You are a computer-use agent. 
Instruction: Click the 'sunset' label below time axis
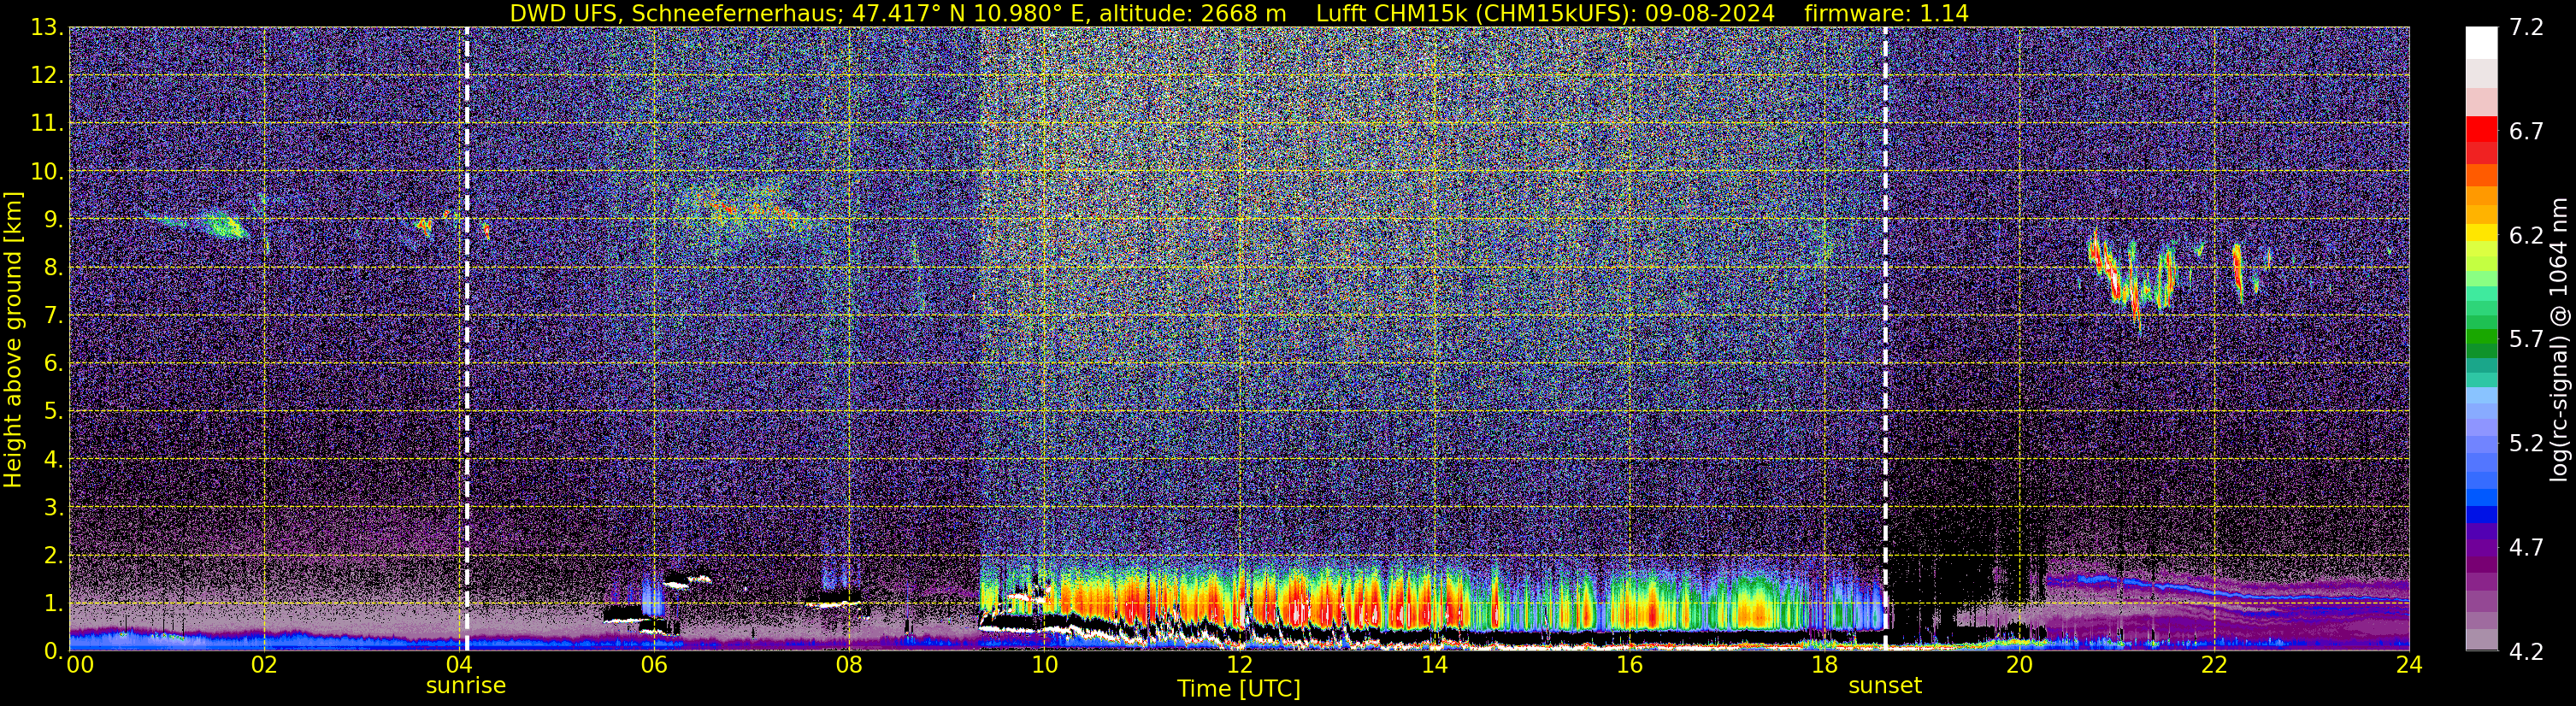pyautogui.click(x=1885, y=685)
